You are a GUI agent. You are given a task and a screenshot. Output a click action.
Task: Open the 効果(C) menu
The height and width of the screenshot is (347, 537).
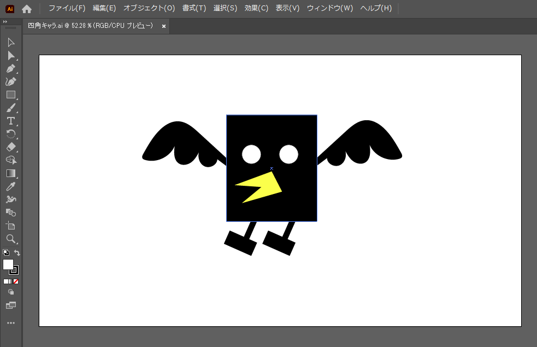click(x=256, y=8)
